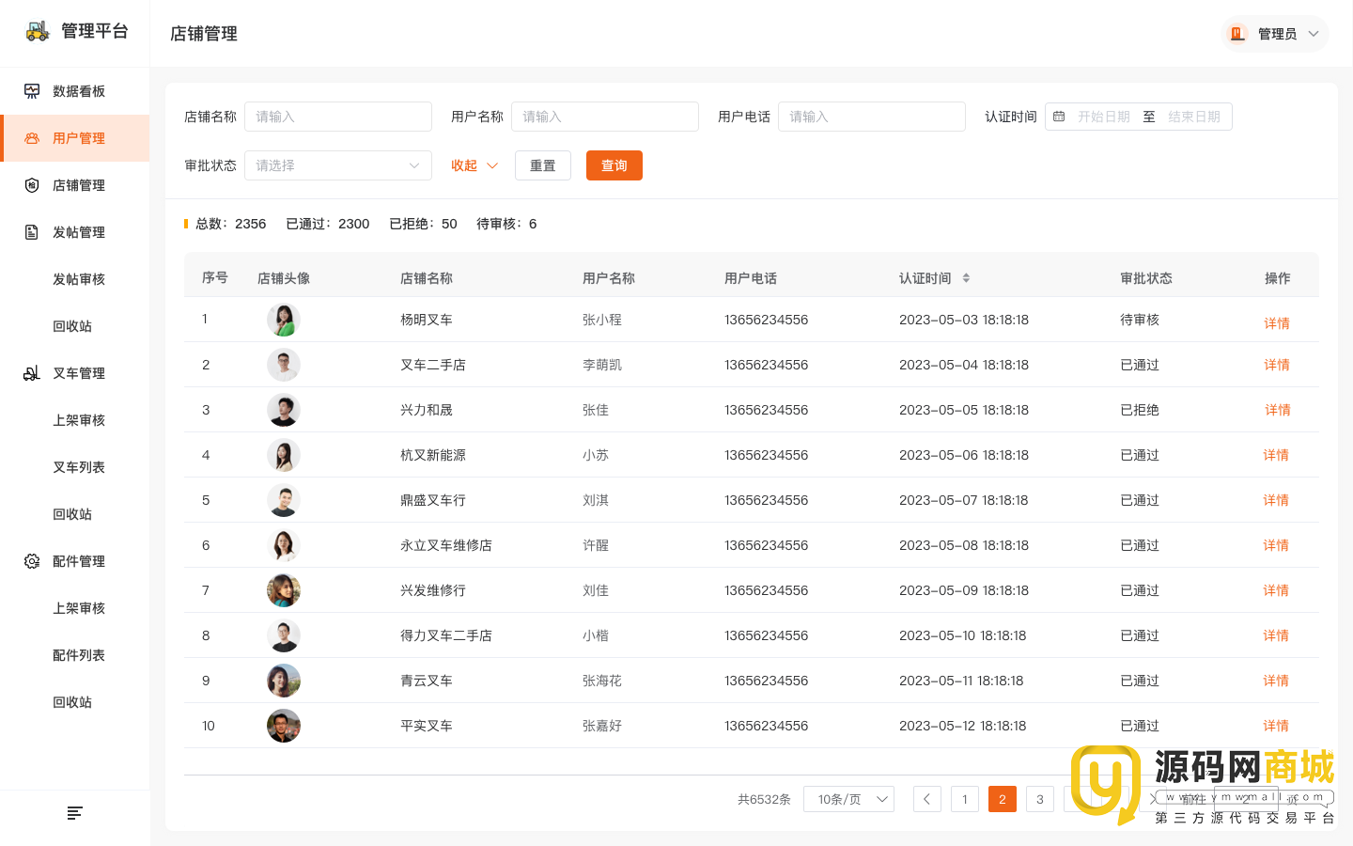Collapse the sidebar using the bottom menu icon
Screen dimensions: 1353x846
75,813
